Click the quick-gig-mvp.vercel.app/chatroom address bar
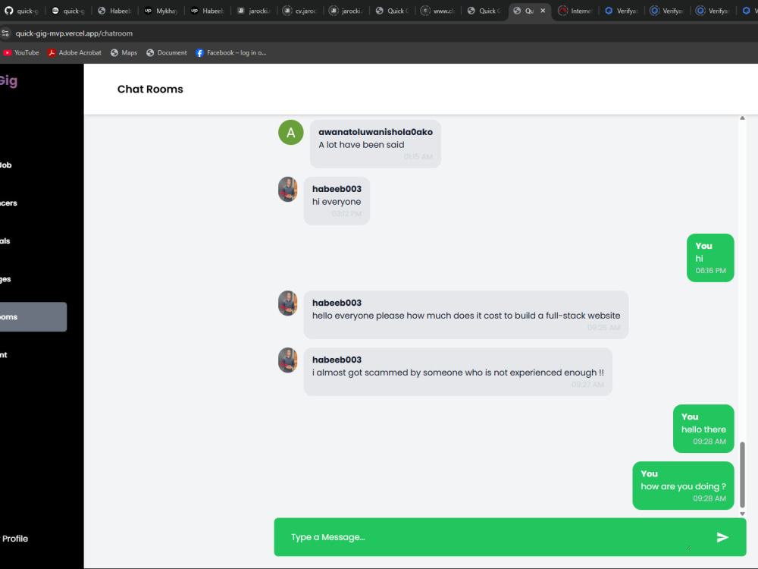This screenshot has height=569, width=758. click(x=74, y=33)
